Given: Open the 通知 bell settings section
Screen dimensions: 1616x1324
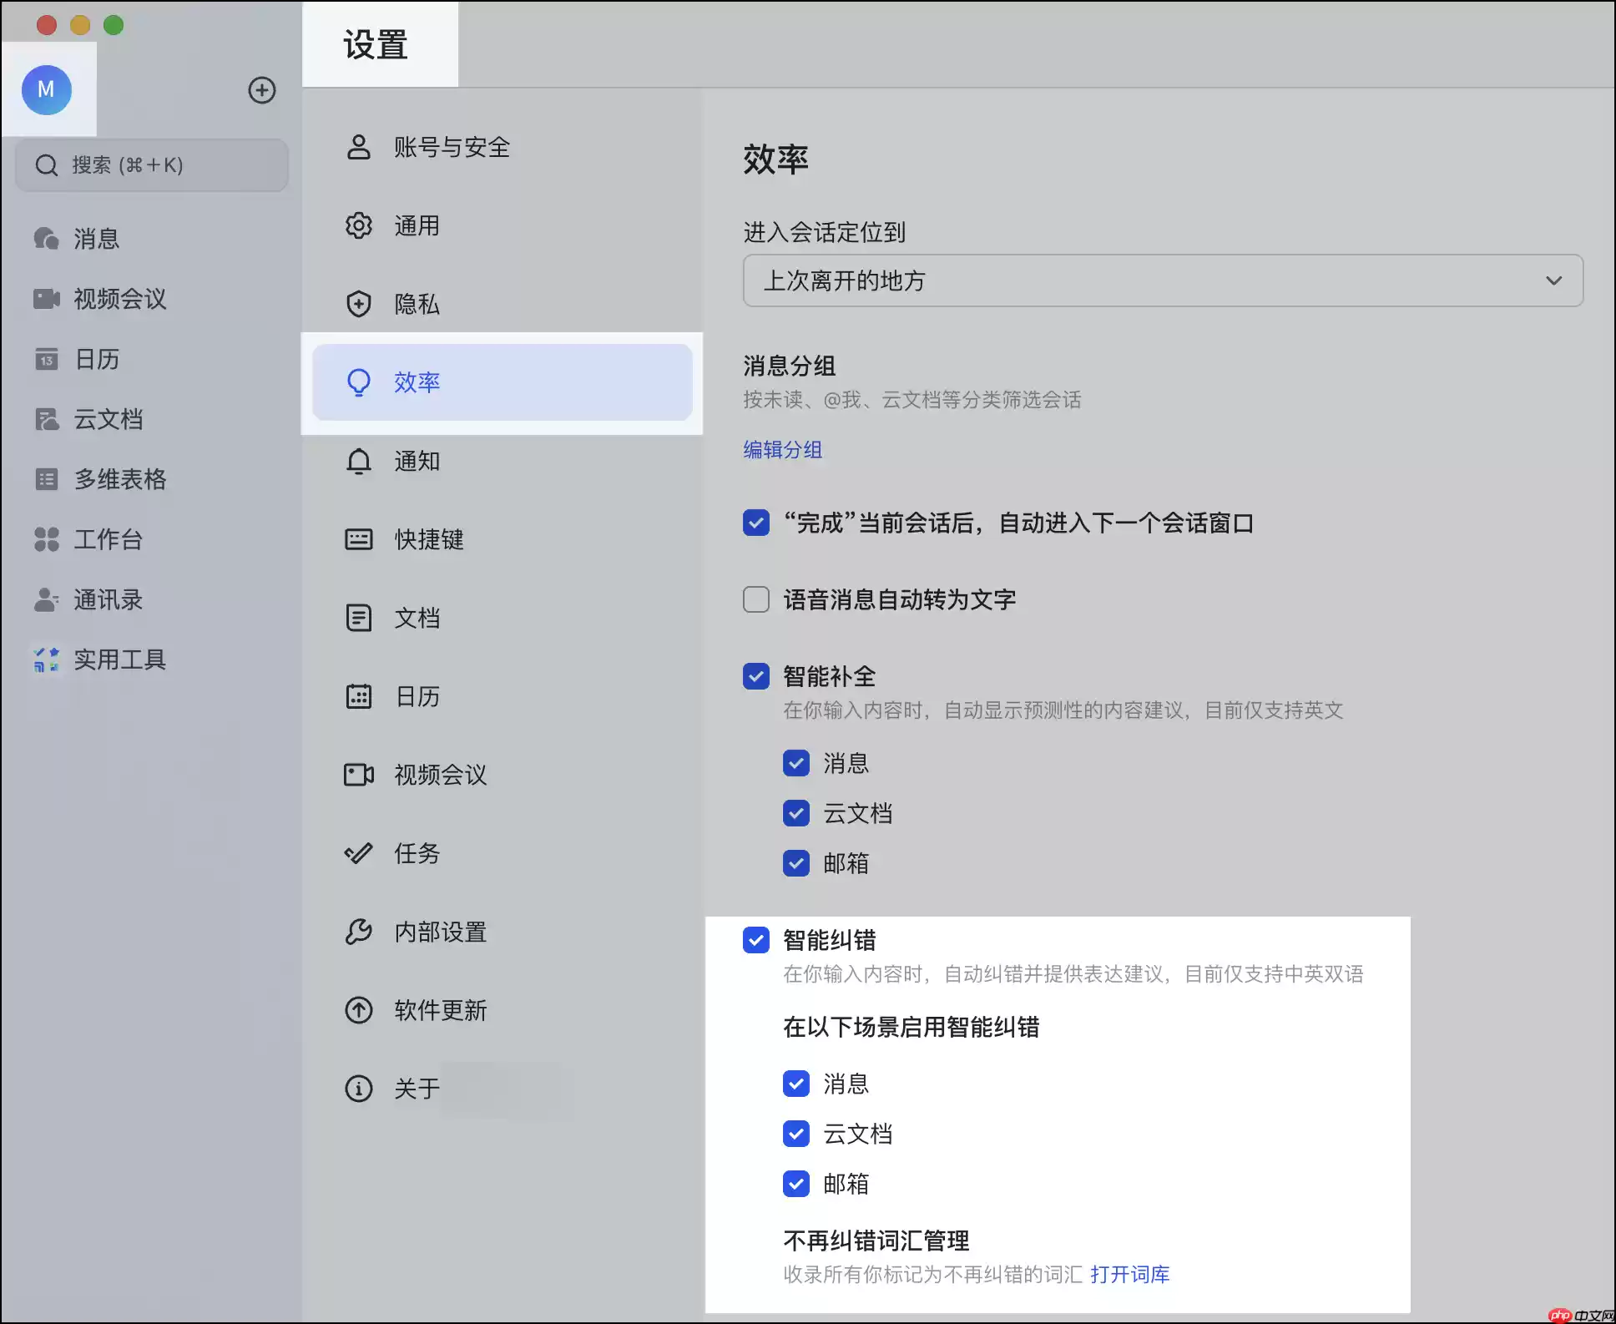Looking at the screenshot, I should [x=417, y=461].
